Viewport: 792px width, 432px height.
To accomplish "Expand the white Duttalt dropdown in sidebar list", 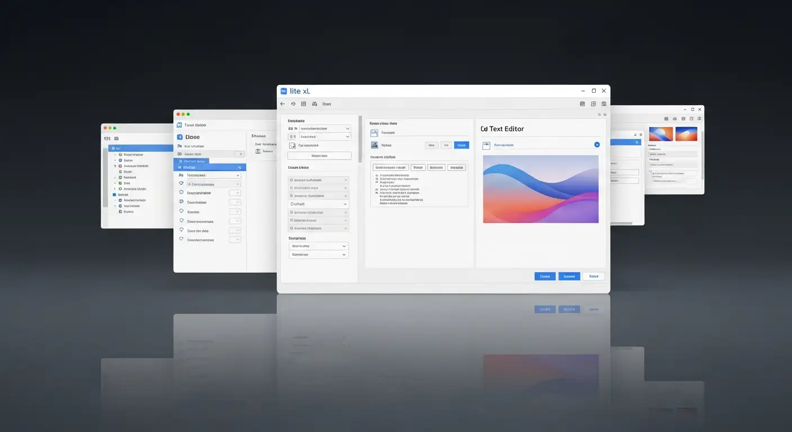I will pos(318,204).
